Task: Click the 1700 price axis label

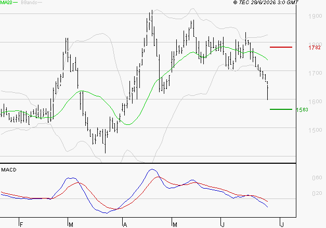Action: pyautogui.click(x=315, y=73)
